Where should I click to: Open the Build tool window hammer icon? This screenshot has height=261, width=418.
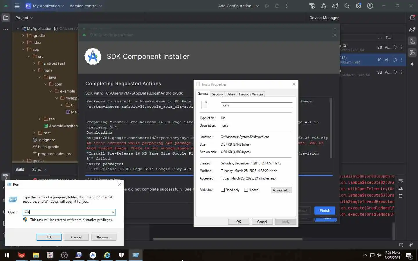pos(6,177)
